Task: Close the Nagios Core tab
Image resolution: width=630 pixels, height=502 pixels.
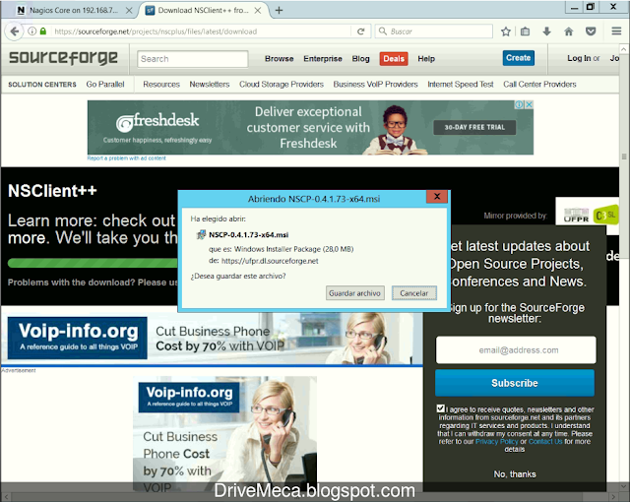Action: (x=129, y=11)
